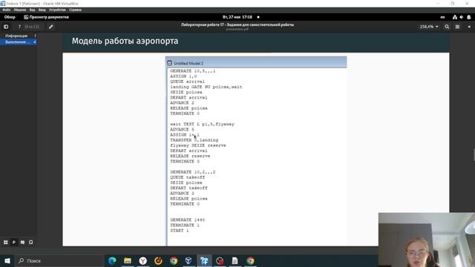The image size is (475, 267).
Task: Open File Explorer from the taskbar
Action: click(128, 260)
